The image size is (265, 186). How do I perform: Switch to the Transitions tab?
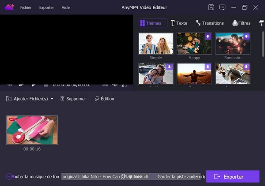[210, 23]
